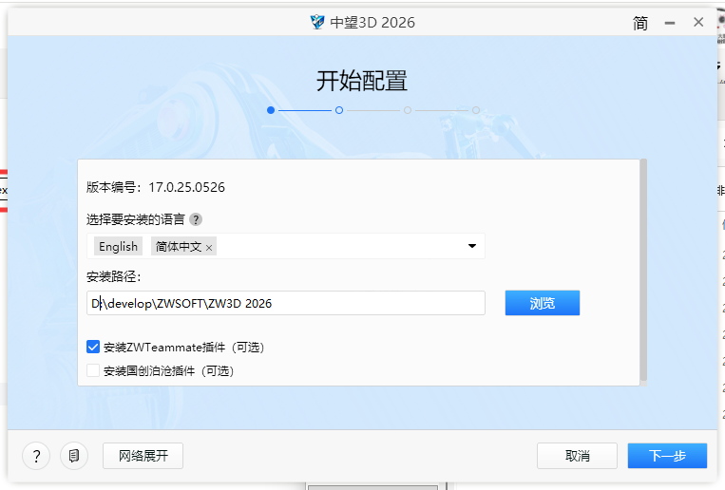The width and height of the screenshot is (725, 490).
Task: Click the 开始配置 heading
Action: coord(362,81)
